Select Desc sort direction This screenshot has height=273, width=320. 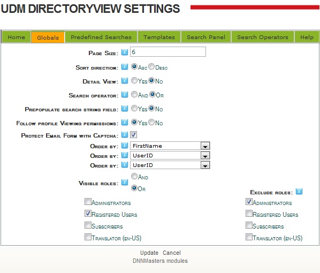click(151, 66)
